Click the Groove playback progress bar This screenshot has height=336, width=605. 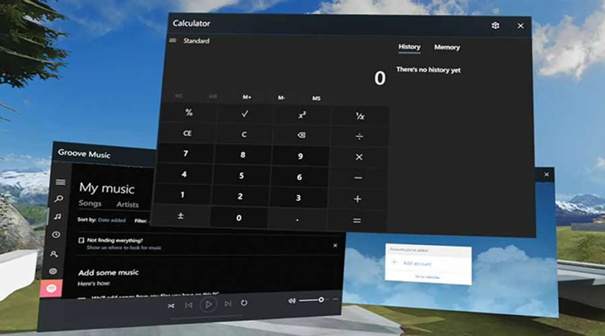click(206, 317)
